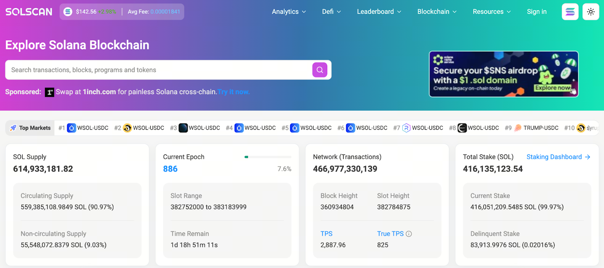
Task: Click Network Transactions count 466,977,330,139
Action: (x=345, y=169)
